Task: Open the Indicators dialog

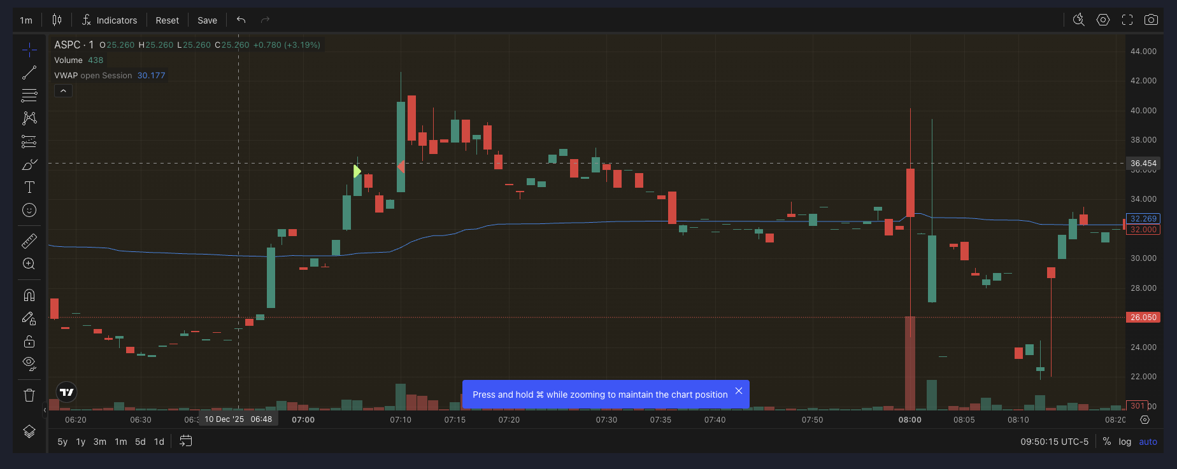Action: [110, 20]
